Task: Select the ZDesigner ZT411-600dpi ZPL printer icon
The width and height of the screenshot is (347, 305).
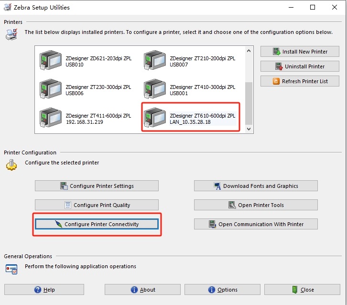Action: [51, 118]
